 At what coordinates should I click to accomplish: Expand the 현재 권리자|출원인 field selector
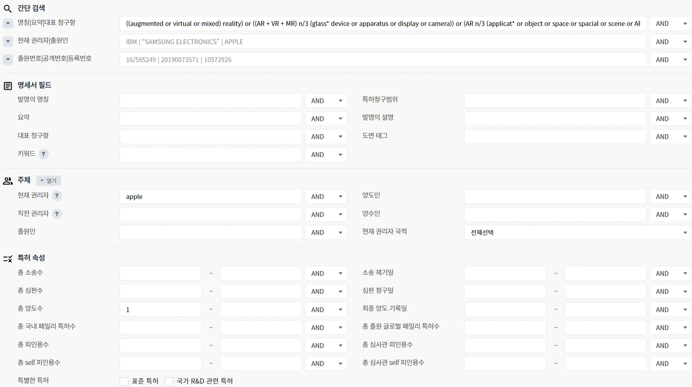[x=8, y=42]
